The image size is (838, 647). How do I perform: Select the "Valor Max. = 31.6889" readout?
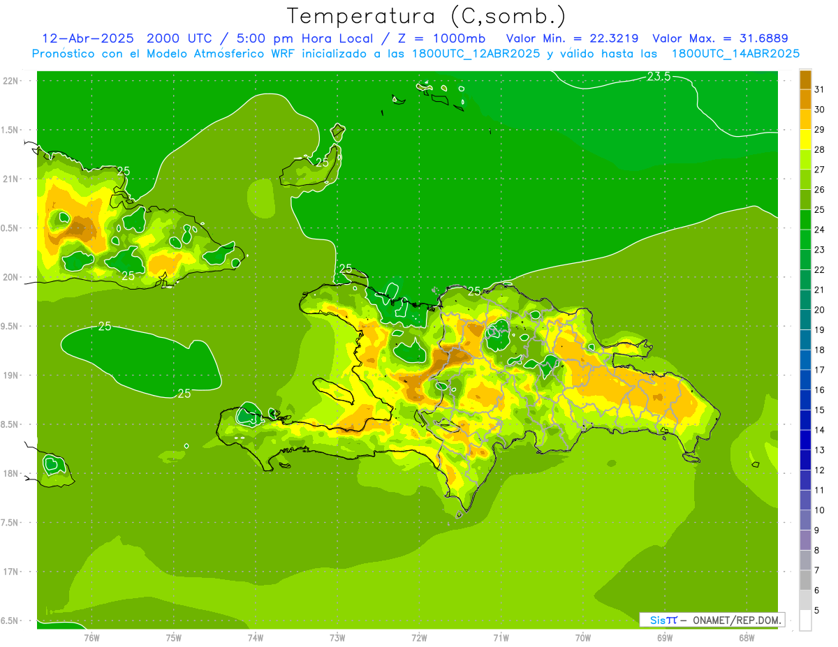[x=721, y=38]
